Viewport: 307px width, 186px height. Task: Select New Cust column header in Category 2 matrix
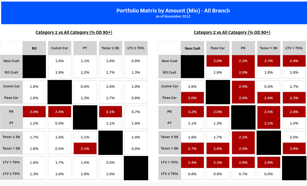192,48
